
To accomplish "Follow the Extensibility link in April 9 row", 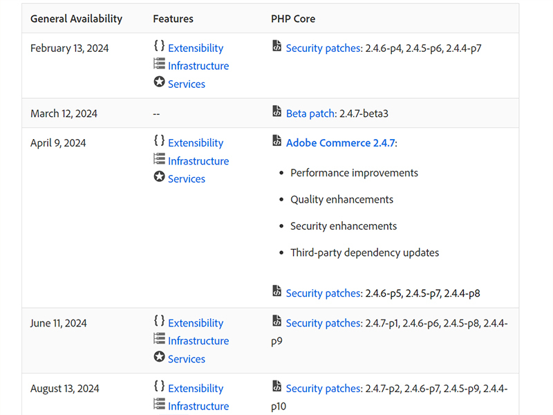I will point(196,143).
